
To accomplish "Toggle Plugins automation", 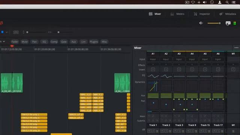I will click(94, 42).
